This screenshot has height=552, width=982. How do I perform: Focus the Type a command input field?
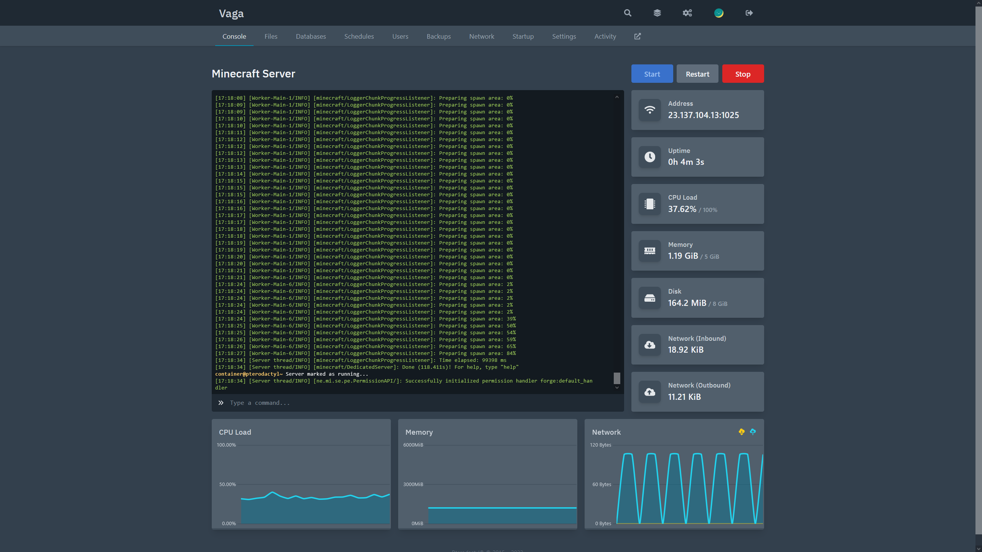384,403
